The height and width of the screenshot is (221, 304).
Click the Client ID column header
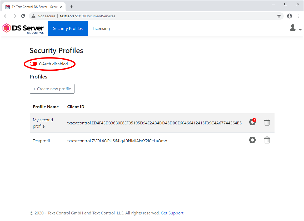76,107
